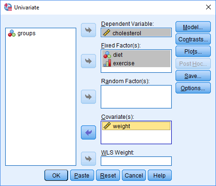Click the ruler icon beside weight

(107, 126)
